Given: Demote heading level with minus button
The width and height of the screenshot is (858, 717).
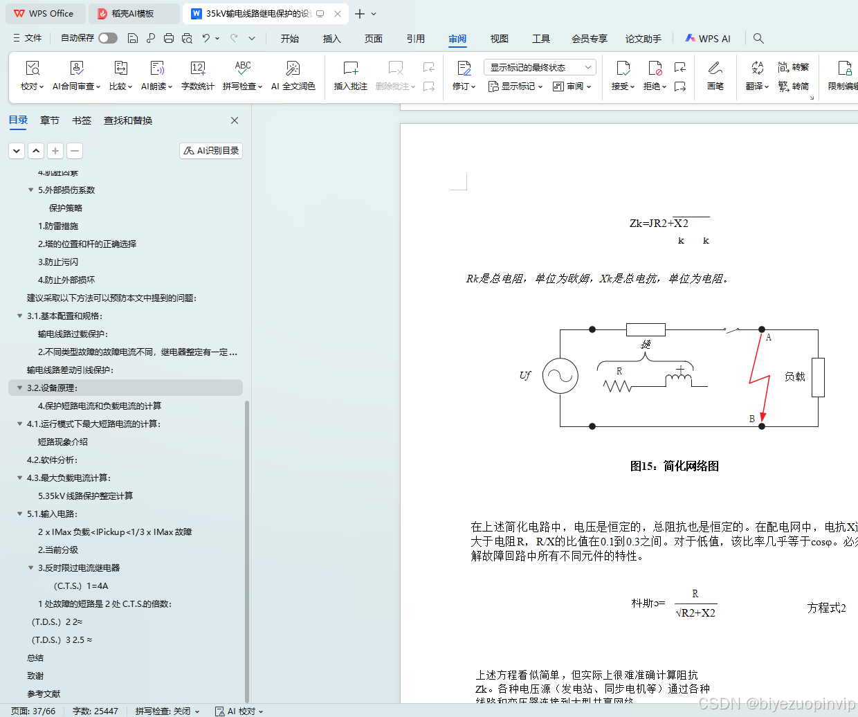Looking at the screenshot, I should point(75,150).
